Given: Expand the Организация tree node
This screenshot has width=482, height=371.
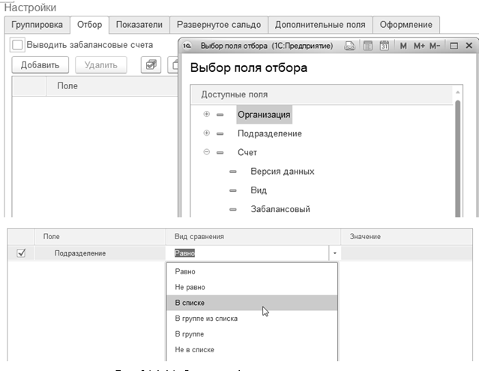Looking at the screenshot, I should [207, 114].
